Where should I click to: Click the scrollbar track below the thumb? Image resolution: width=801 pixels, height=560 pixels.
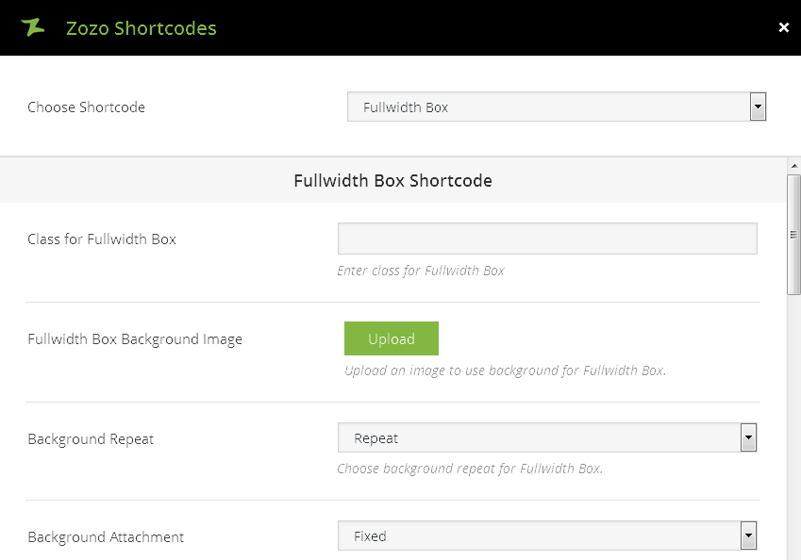793,424
